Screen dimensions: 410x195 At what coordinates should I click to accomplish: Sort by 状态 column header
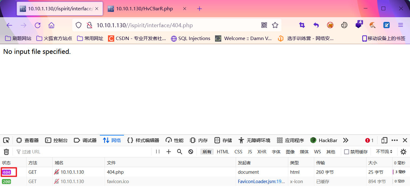click(x=13, y=163)
